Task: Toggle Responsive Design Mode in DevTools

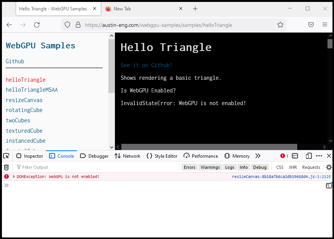Action: click(309, 156)
